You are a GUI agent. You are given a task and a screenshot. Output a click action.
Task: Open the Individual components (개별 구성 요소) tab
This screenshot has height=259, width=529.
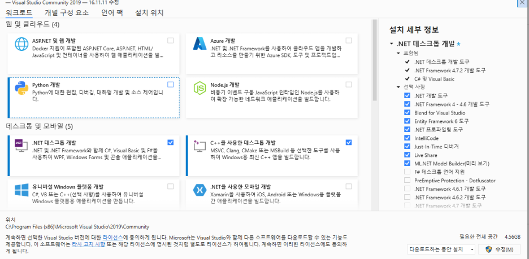pos(67,13)
